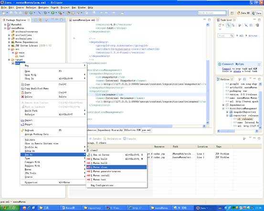The width and height of the screenshot is (264, 211).
Task: Click the Maven Dependencies library icon
Action: pyautogui.click(x=13, y=42)
